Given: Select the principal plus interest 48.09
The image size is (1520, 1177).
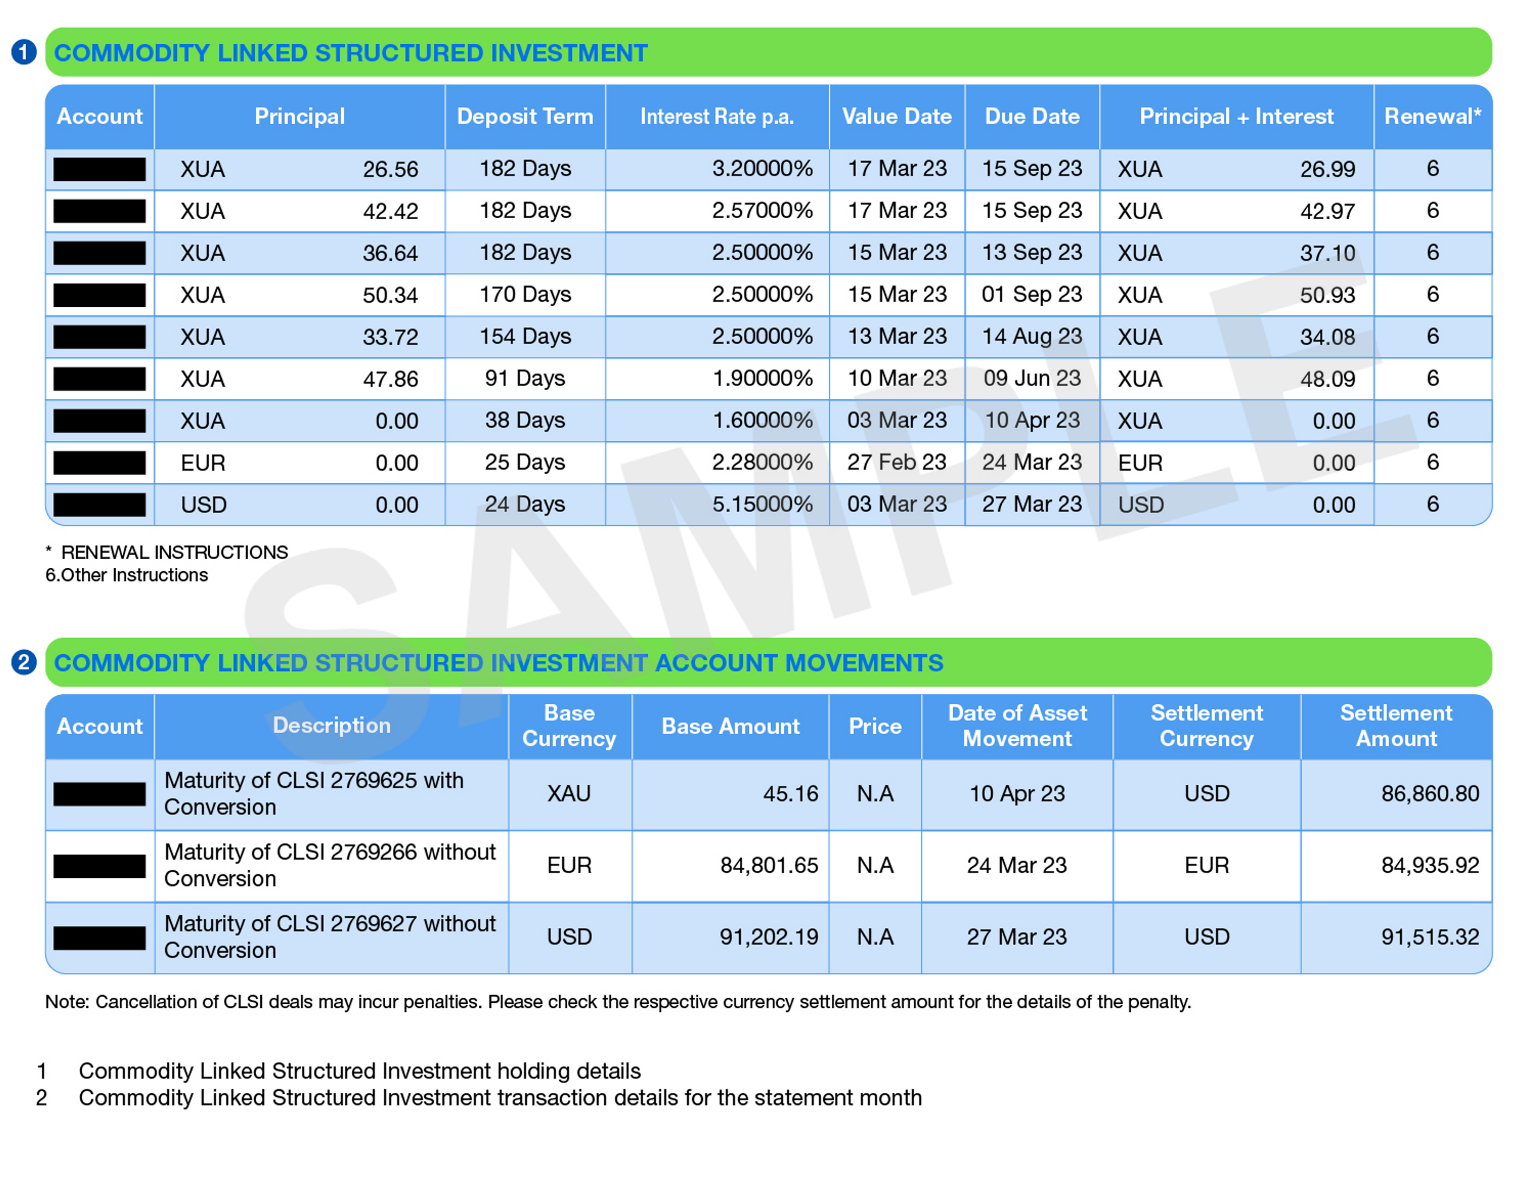Looking at the screenshot, I should point(1327,379).
